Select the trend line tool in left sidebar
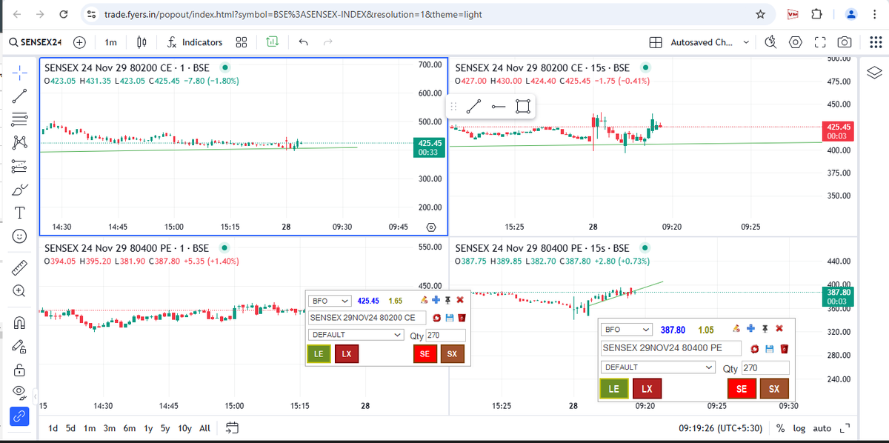 click(x=20, y=95)
